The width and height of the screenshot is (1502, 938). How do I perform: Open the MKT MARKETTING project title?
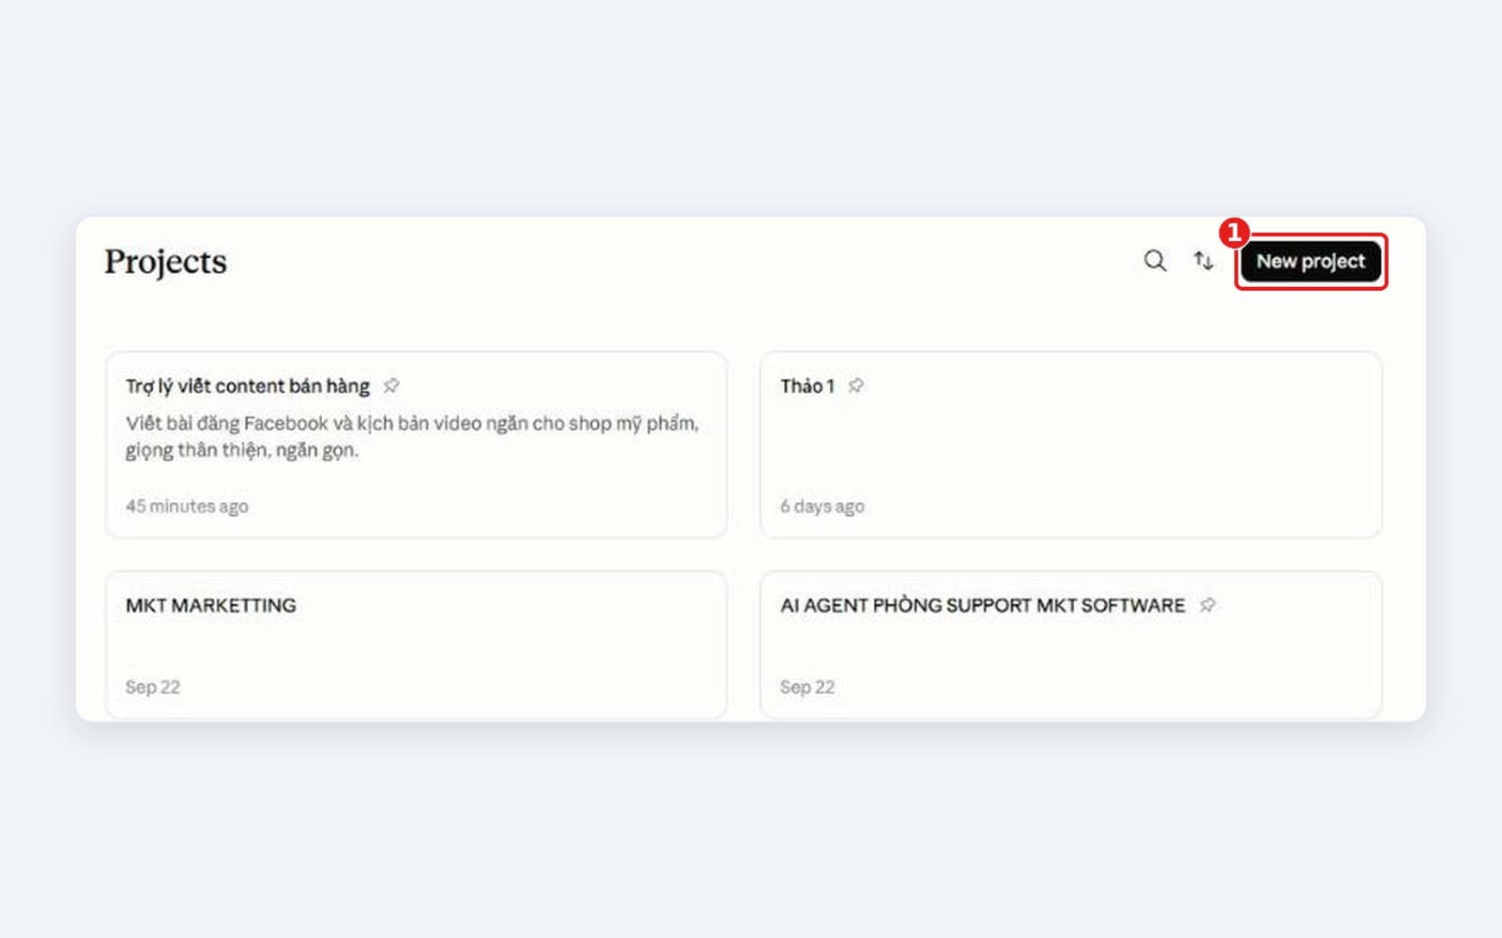click(211, 606)
